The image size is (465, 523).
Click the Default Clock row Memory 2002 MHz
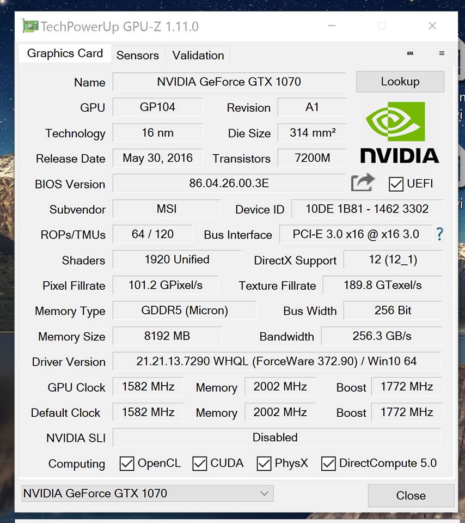(280, 412)
